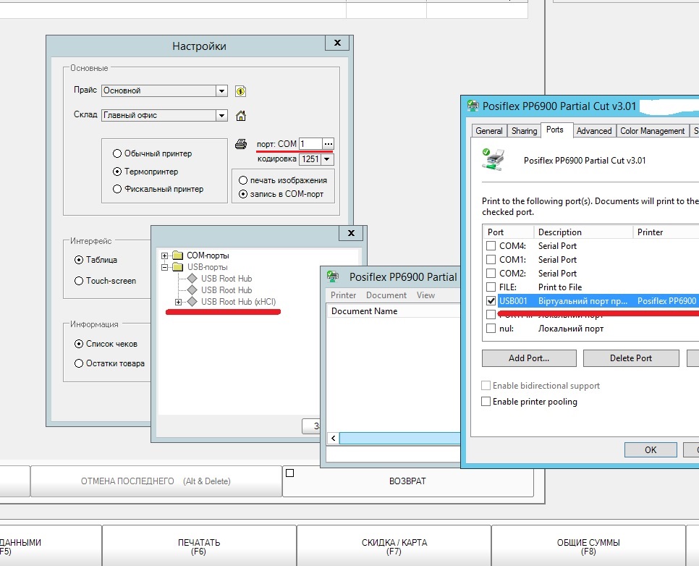Image resolution: width=699 pixels, height=566 pixels.
Task: Switch to the Advanced tab
Action: [594, 131]
